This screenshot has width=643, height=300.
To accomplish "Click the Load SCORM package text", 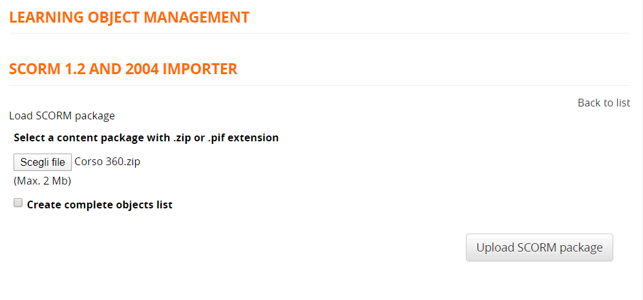I will point(62,116).
